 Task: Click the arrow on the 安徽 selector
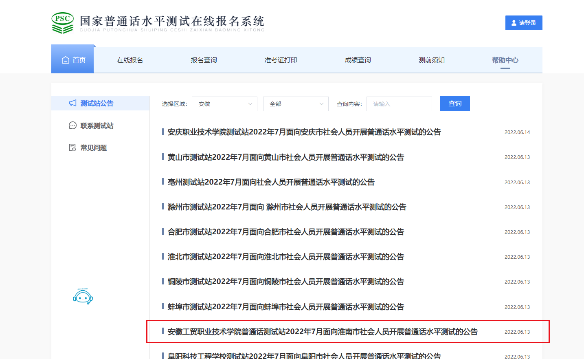tap(250, 104)
